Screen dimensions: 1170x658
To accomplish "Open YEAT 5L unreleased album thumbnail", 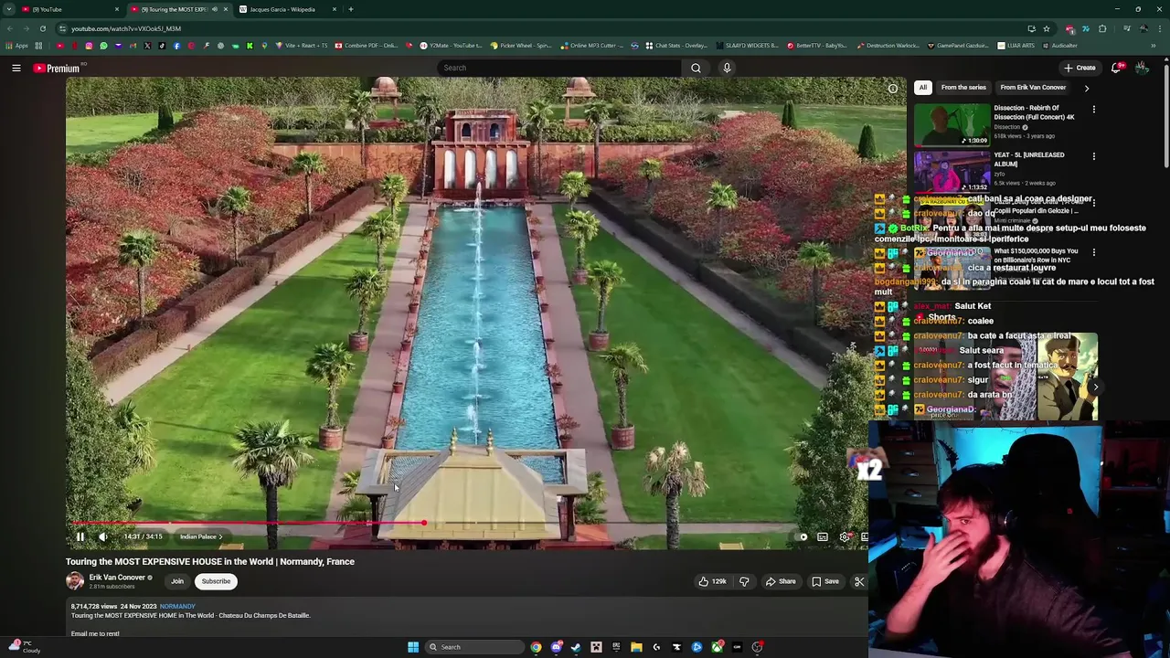I will (x=952, y=171).
